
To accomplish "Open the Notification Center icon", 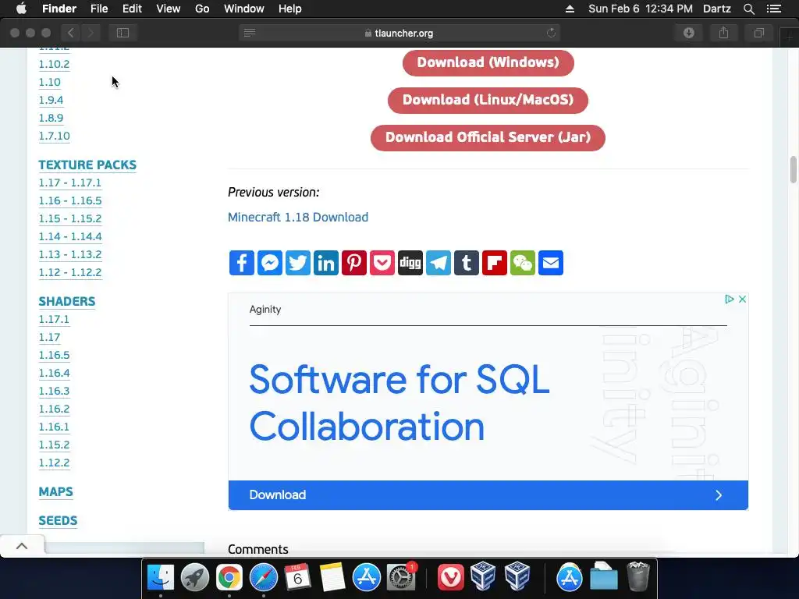I will pyautogui.click(x=774, y=9).
